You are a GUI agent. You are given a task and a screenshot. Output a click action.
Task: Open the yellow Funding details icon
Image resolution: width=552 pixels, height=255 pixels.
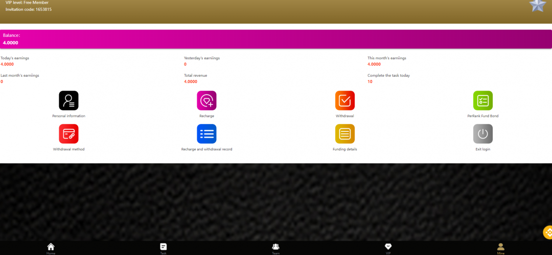(344, 134)
